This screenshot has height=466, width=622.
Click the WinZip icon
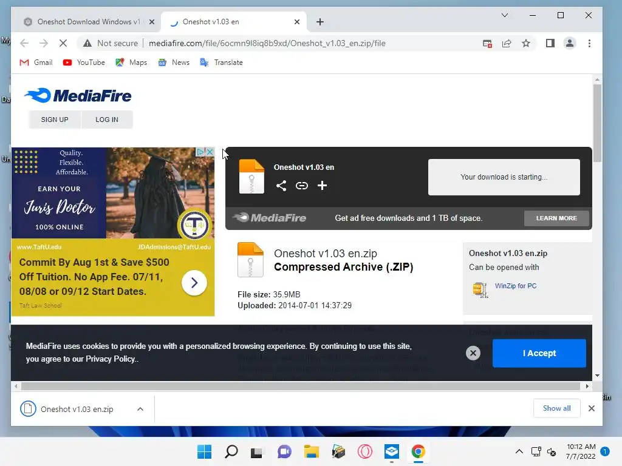click(480, 289)
